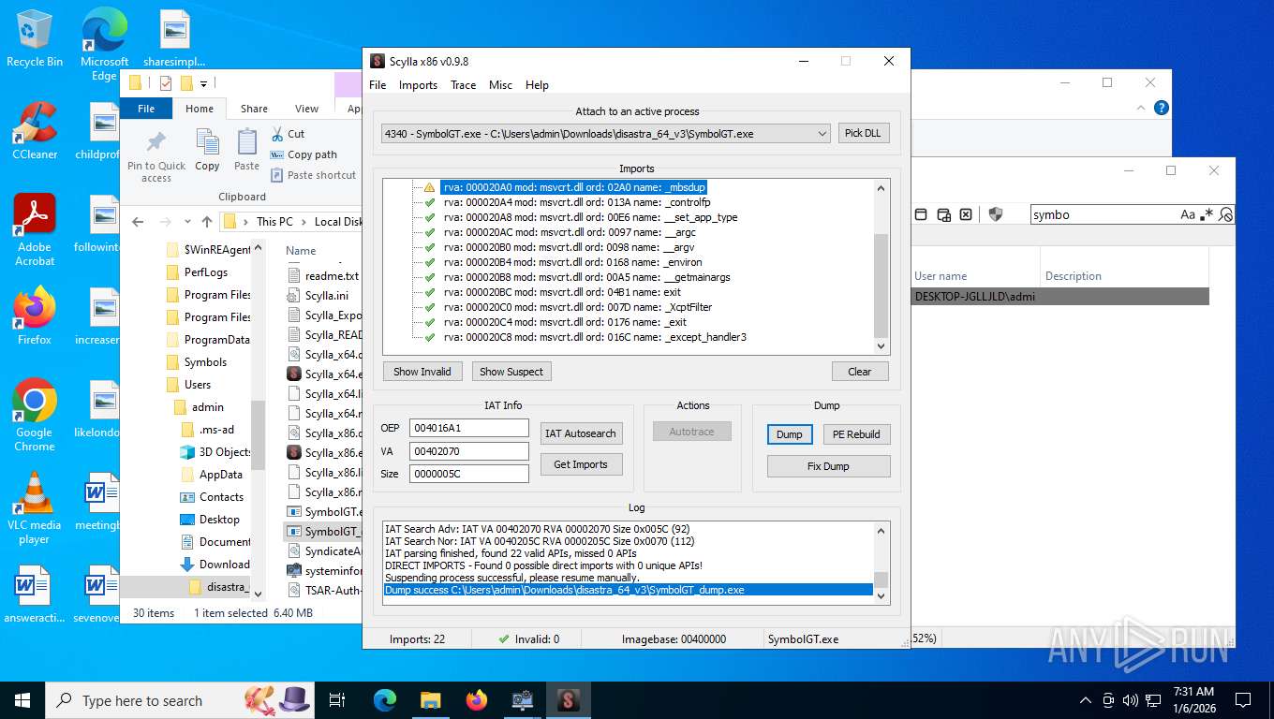Toggle the regex search option in the filter box

[1207, 214]
